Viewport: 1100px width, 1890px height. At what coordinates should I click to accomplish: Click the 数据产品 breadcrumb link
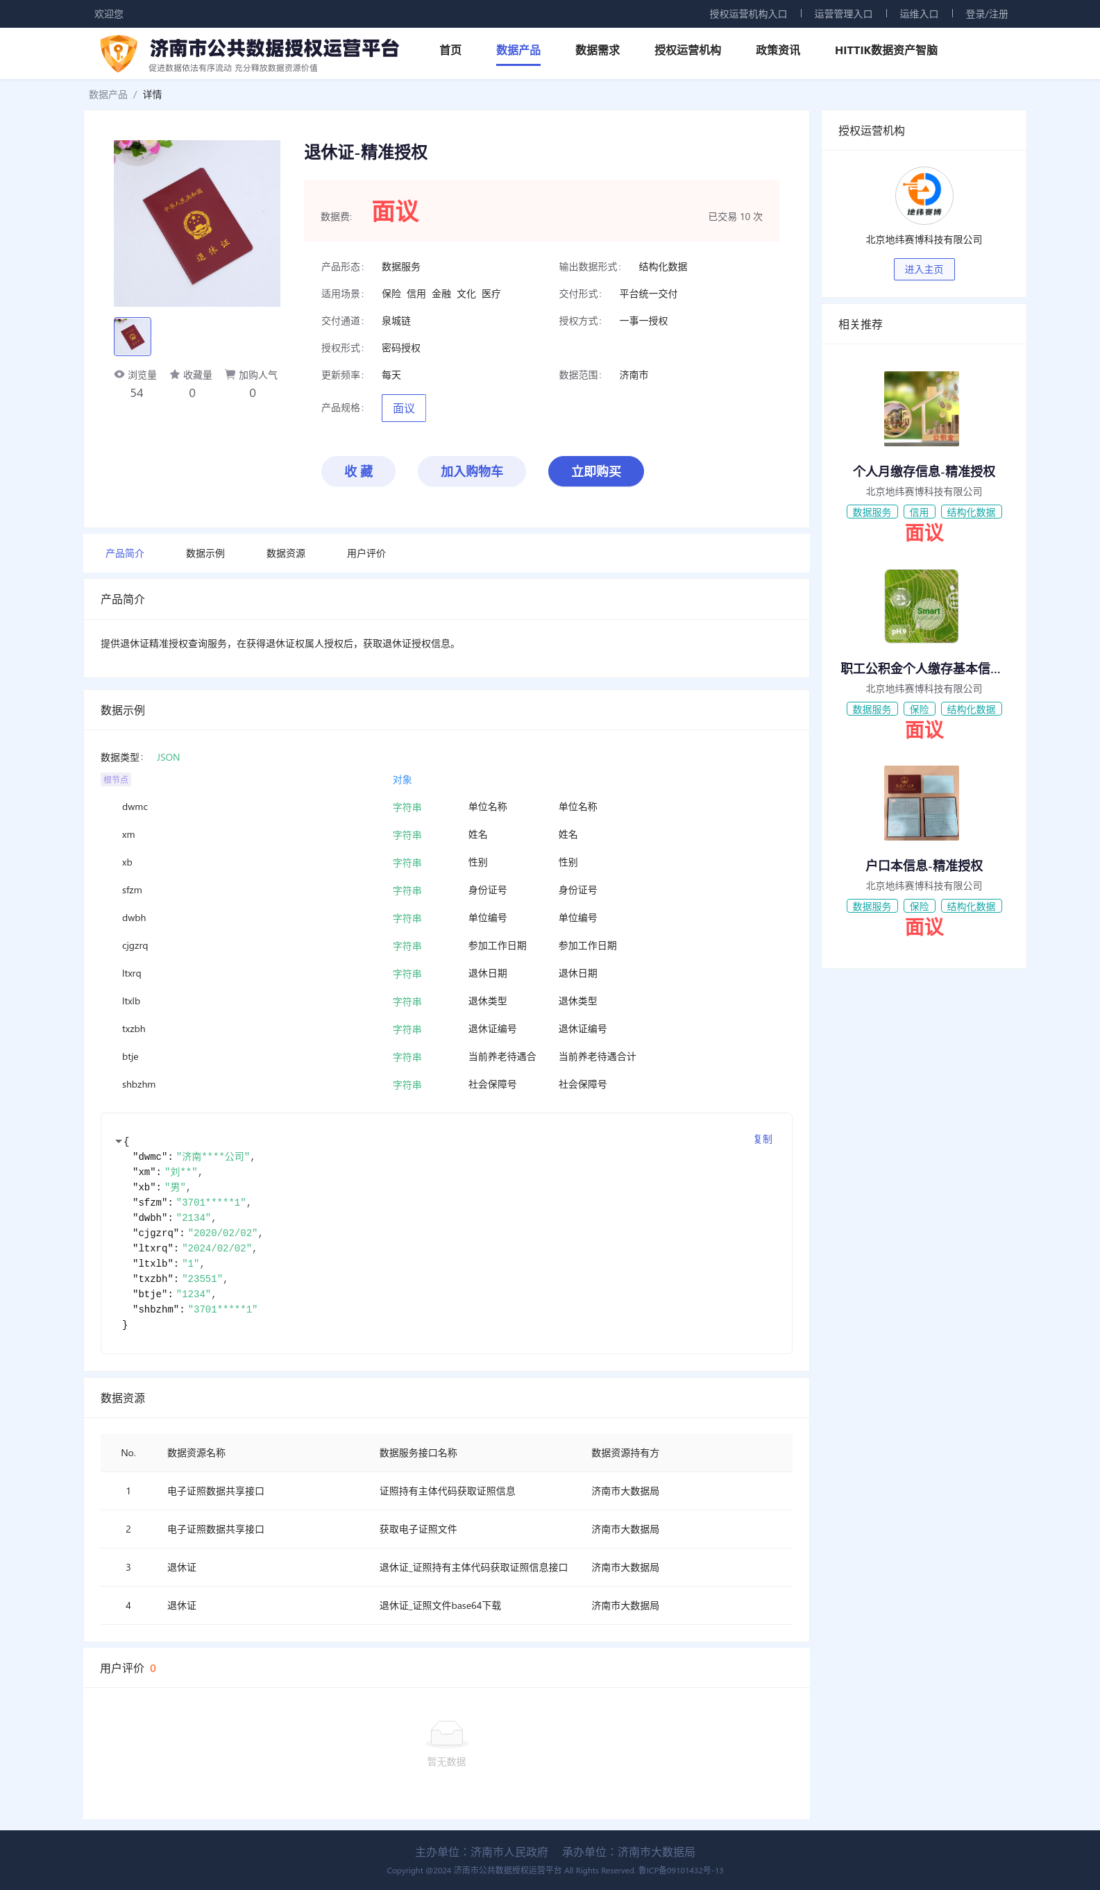(108, 94)
